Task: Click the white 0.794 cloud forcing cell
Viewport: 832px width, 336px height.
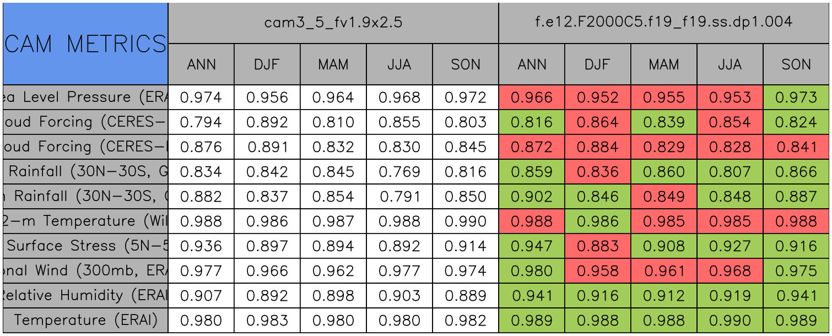Action: coord(201,122)
